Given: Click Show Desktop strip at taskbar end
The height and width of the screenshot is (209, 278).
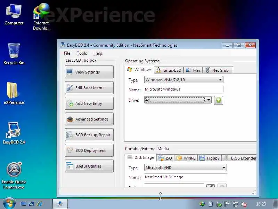Looking at the screenshot, I should tap(275, 204).
